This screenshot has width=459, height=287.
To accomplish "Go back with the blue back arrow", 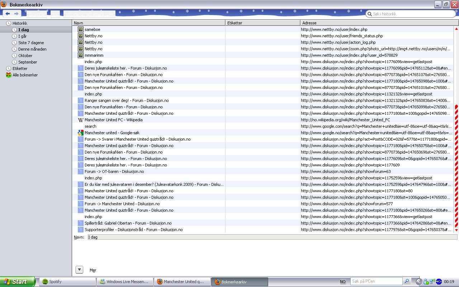I will pyautogui.click(x=8, y=14).
